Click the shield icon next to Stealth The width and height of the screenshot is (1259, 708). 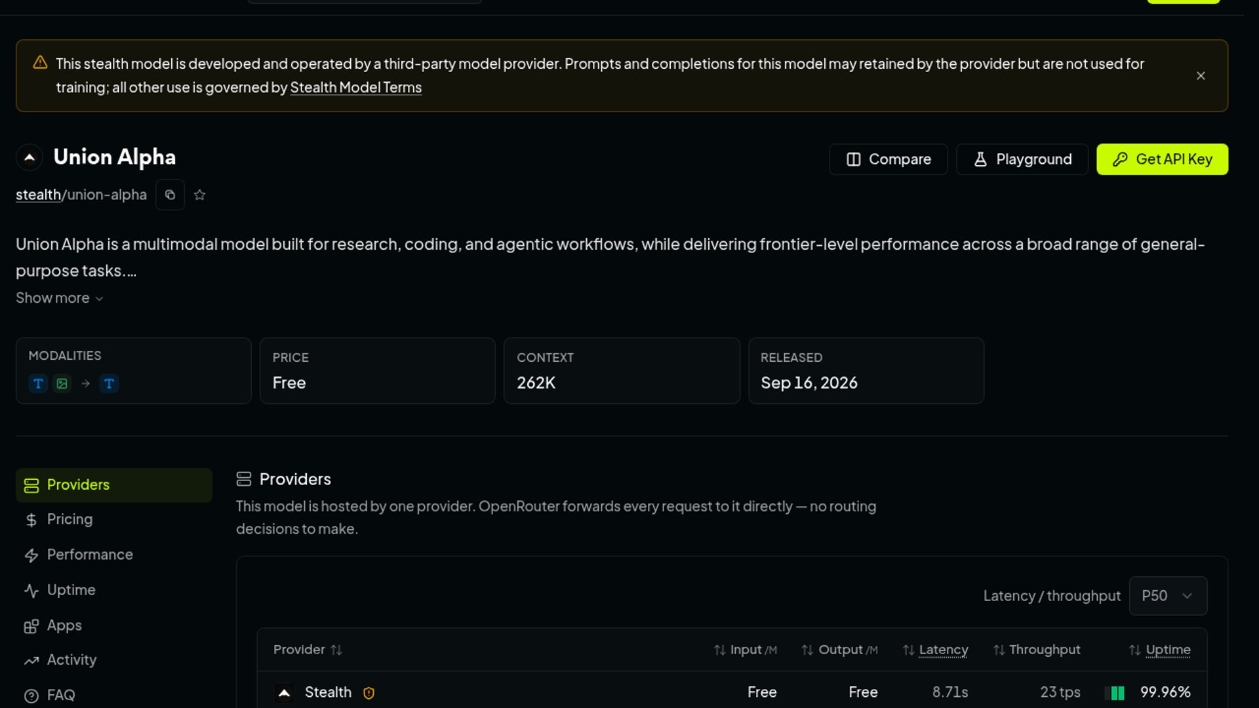[369, 693]
